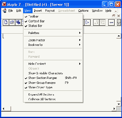Screen dimensions: 122x118
Task: Click the Open file toolbar icon
Action: [12, 22]
